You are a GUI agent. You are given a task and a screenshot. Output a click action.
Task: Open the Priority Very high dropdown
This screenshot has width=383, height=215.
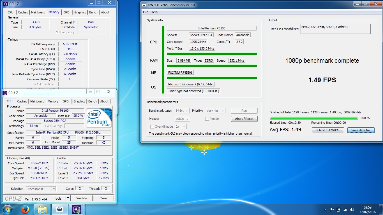coord(215,111)
